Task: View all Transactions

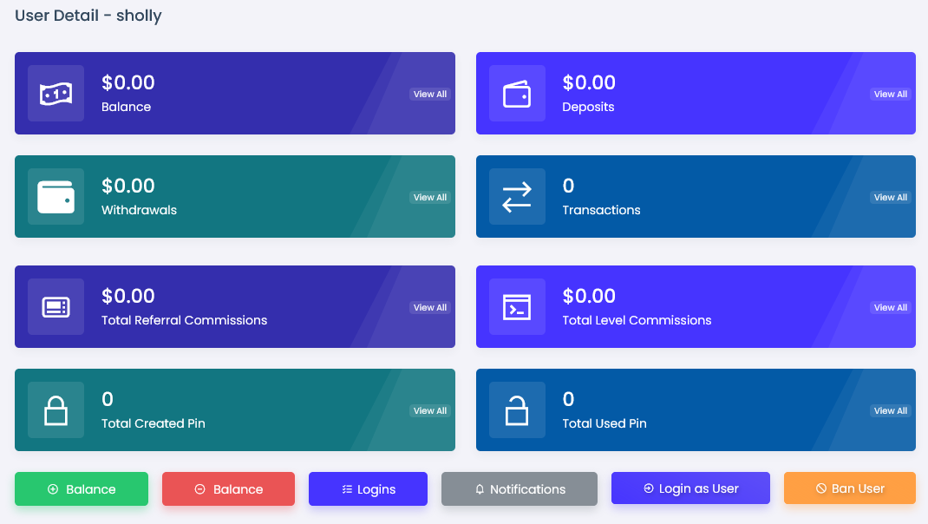Action: (890, 197)
